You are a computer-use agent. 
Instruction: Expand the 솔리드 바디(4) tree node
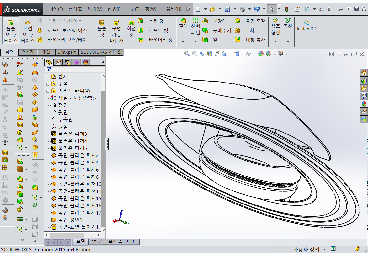pos(48,91)
